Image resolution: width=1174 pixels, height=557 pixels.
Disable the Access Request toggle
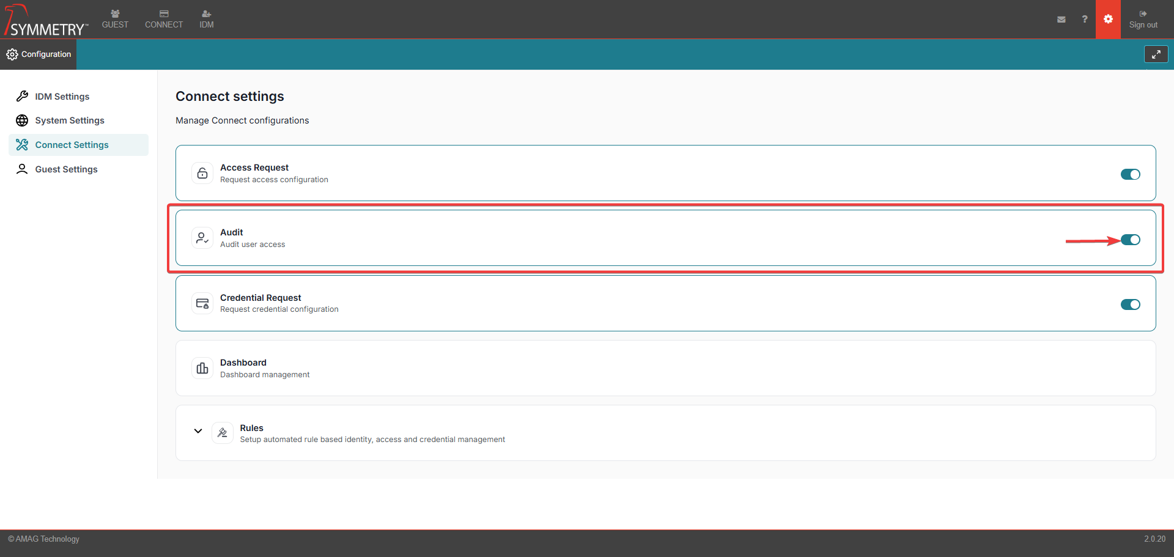[1130, 175]
